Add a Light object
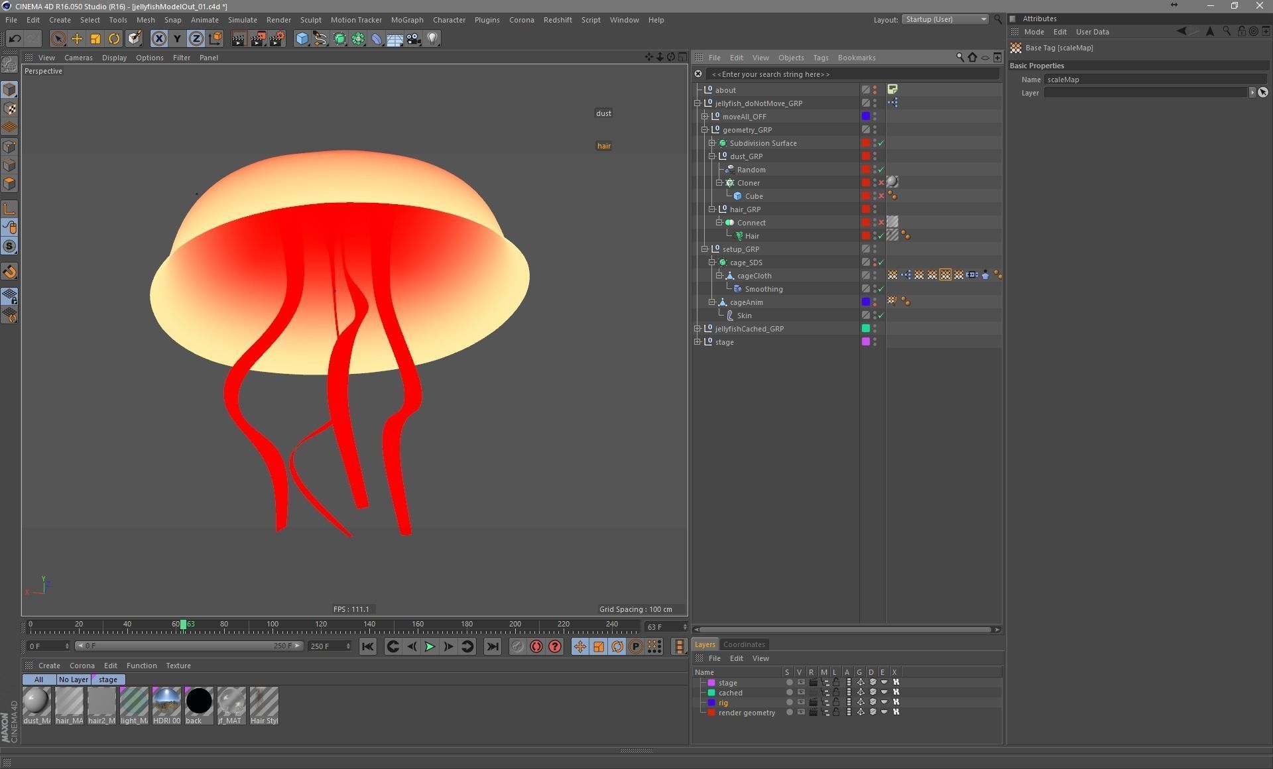The height and width of the screenshot is (769, 1273). pos(432,38)
